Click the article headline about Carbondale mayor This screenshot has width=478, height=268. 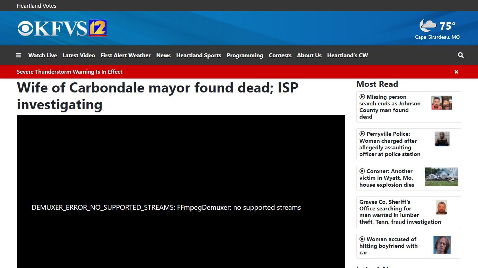pos(157,96)
